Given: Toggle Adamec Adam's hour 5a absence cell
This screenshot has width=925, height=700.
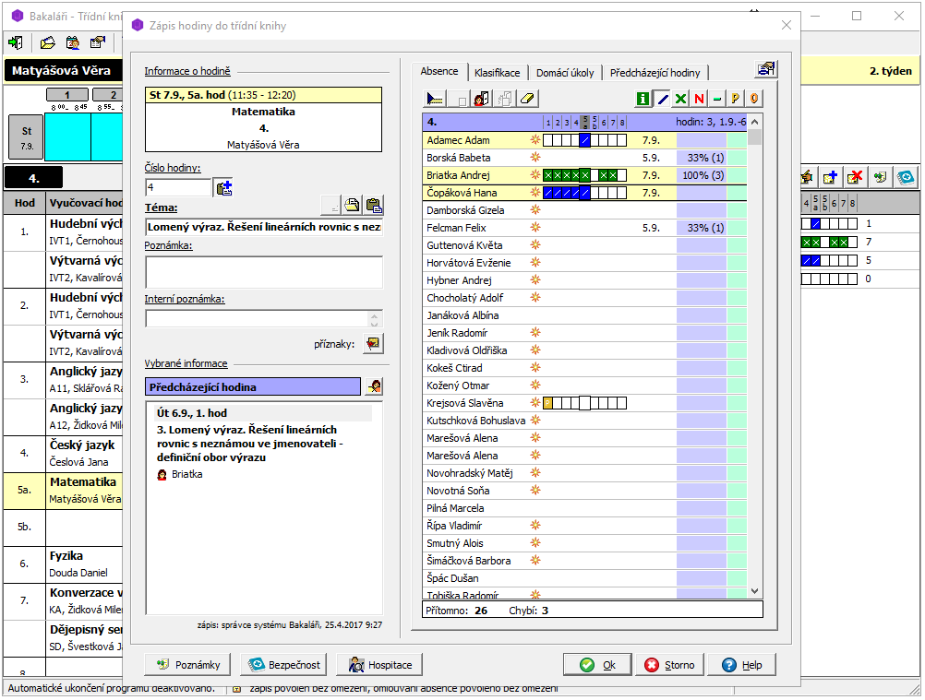Looking at the screenshot, I should 584,140.
